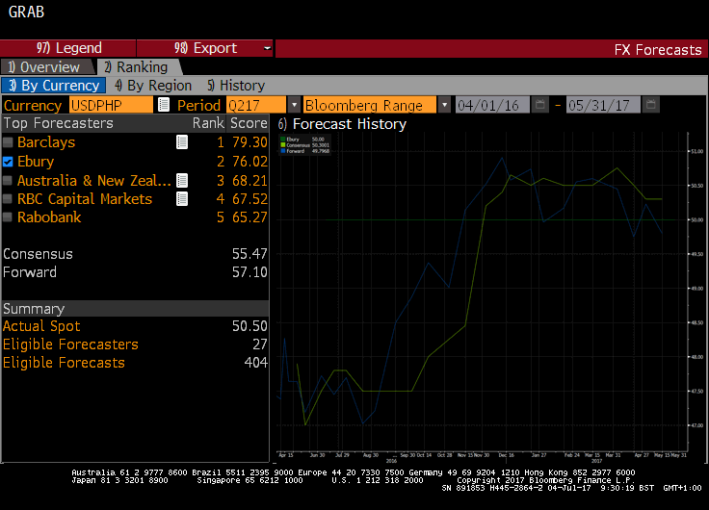Tick Australia & New Zealand checkbox
709x510 pixels.
8,181
